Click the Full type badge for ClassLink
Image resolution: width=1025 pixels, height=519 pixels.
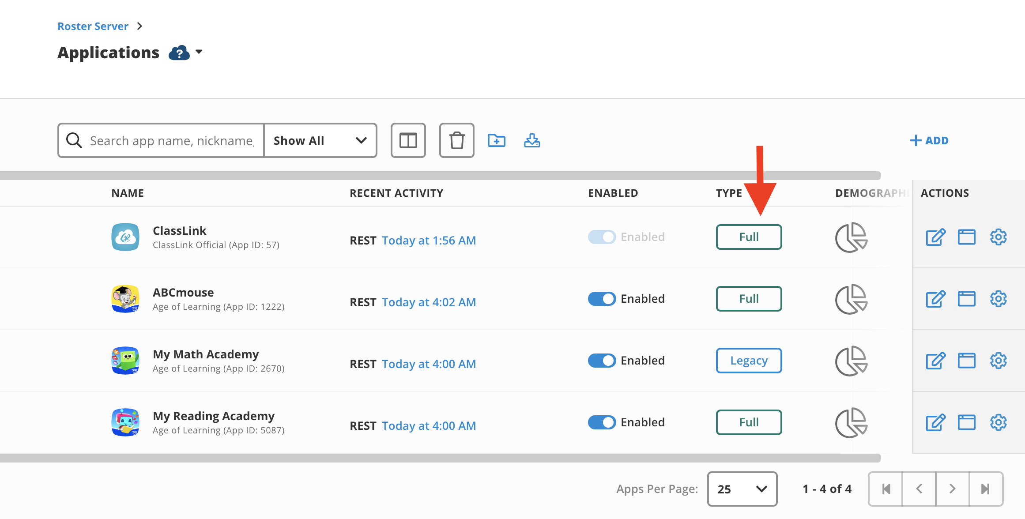click(749, 237)
